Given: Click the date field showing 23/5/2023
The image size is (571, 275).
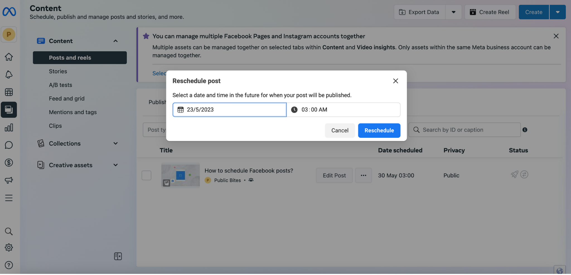Looking at the screenshot, I should 229,110.
